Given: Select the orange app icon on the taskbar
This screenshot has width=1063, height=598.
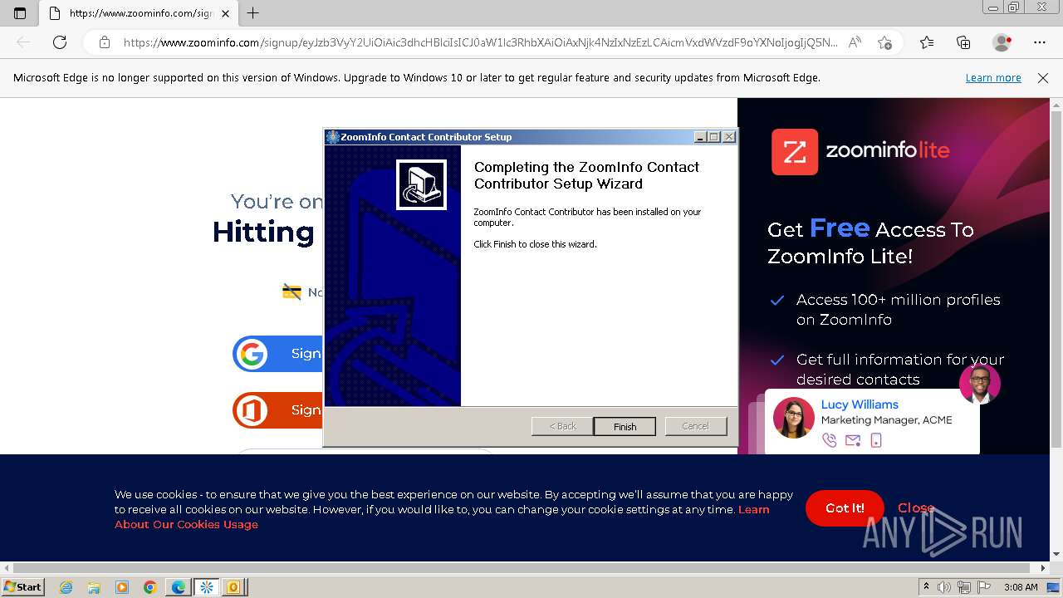Looking at the screenshot, I should point(234,587).
